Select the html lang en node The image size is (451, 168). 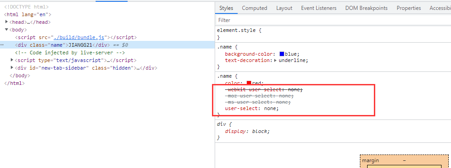click(28, 14)
